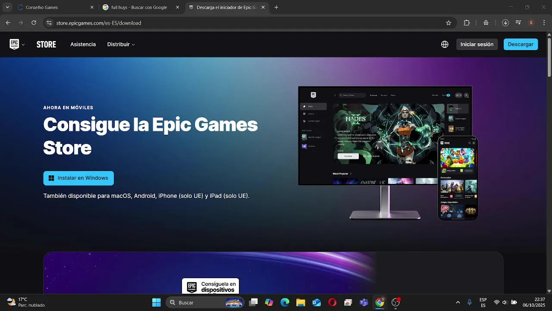Expand the Distribuir dropdown menu
552x311 pixels.
coord(121,44)
